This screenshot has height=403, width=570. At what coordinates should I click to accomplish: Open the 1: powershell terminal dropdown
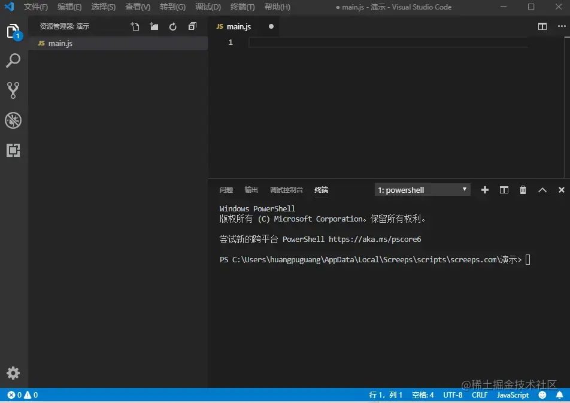coord(423,190)
